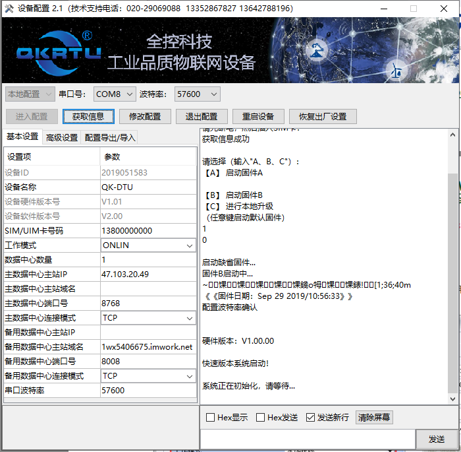Click 数据中心数量 value 1 cell
The width and height of the screenshot is (461, 452).
click(148, 260)
